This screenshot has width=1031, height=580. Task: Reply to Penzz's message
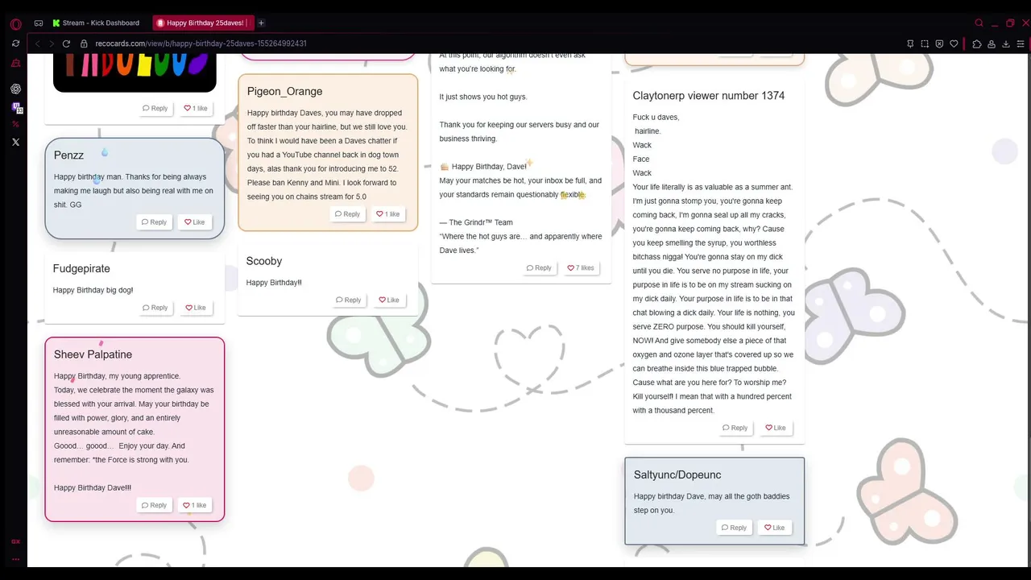154,222
